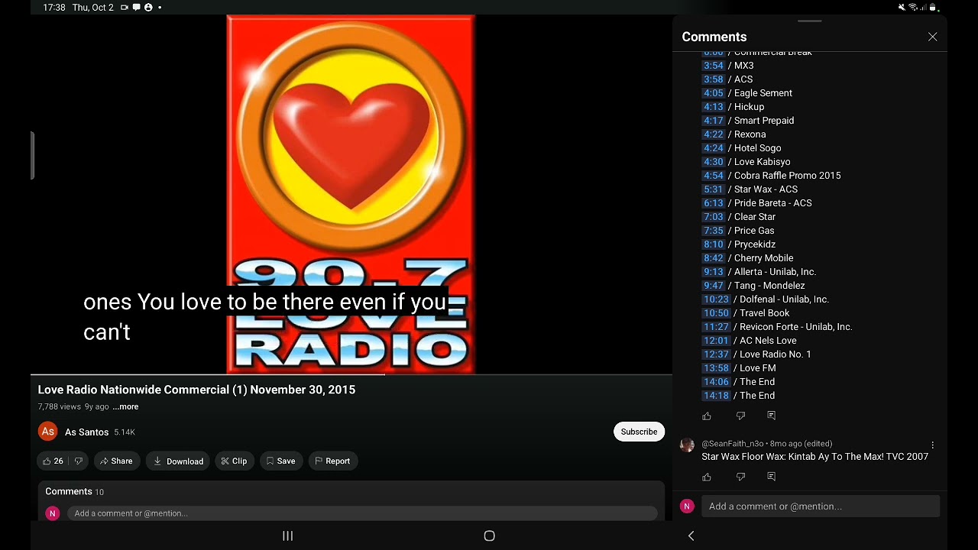978x550 pixels.
Task: Open status bar clock showing 17:38
Action: (x=53, y=8)
